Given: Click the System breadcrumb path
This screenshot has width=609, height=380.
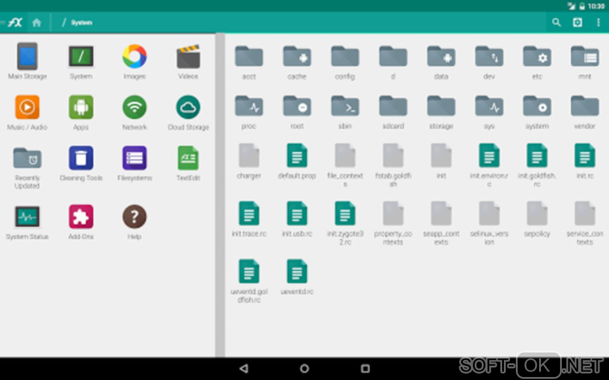Looking at the screenshot, I should pyautogui.click(x=81, y=23).
